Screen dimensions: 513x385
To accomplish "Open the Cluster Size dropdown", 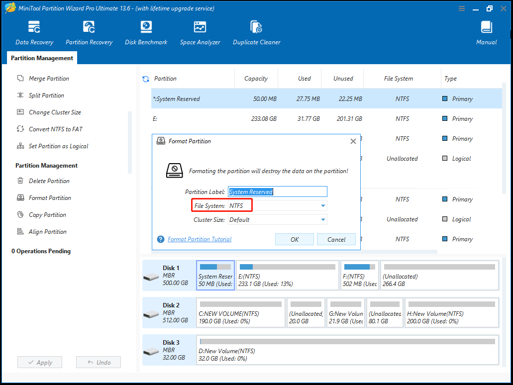I will pyautogui.click(x=278, y=220).
